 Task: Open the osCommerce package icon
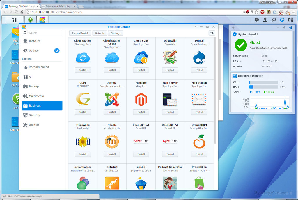coord(83,183)
